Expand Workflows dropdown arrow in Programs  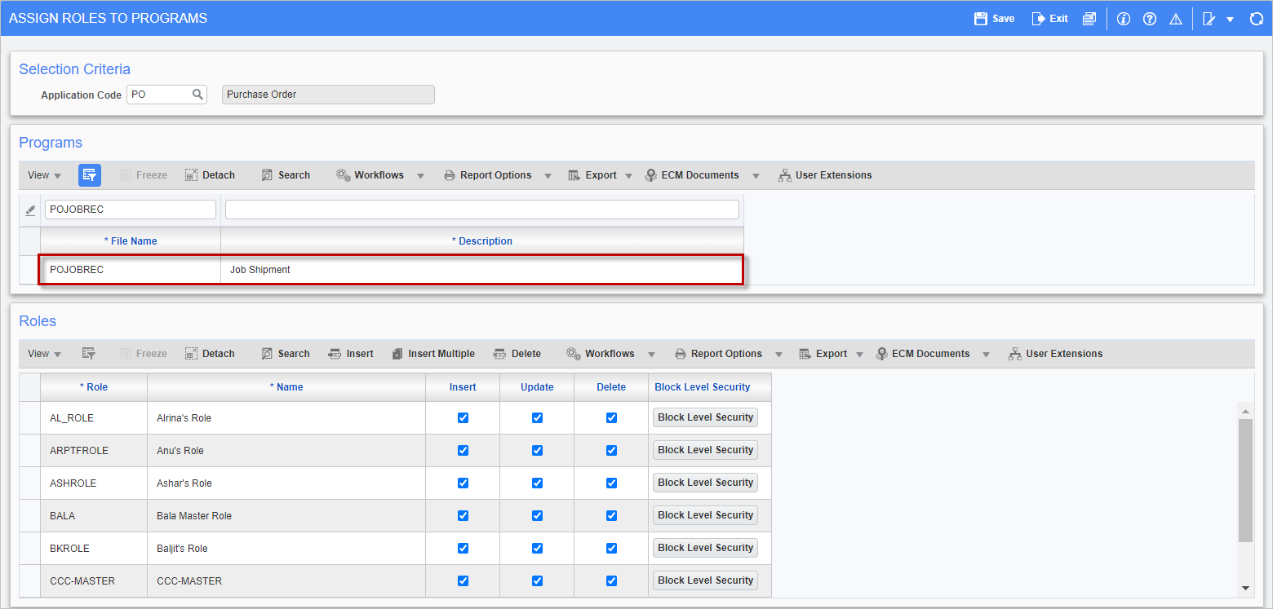pyautogui.click(x=421, y=176)
